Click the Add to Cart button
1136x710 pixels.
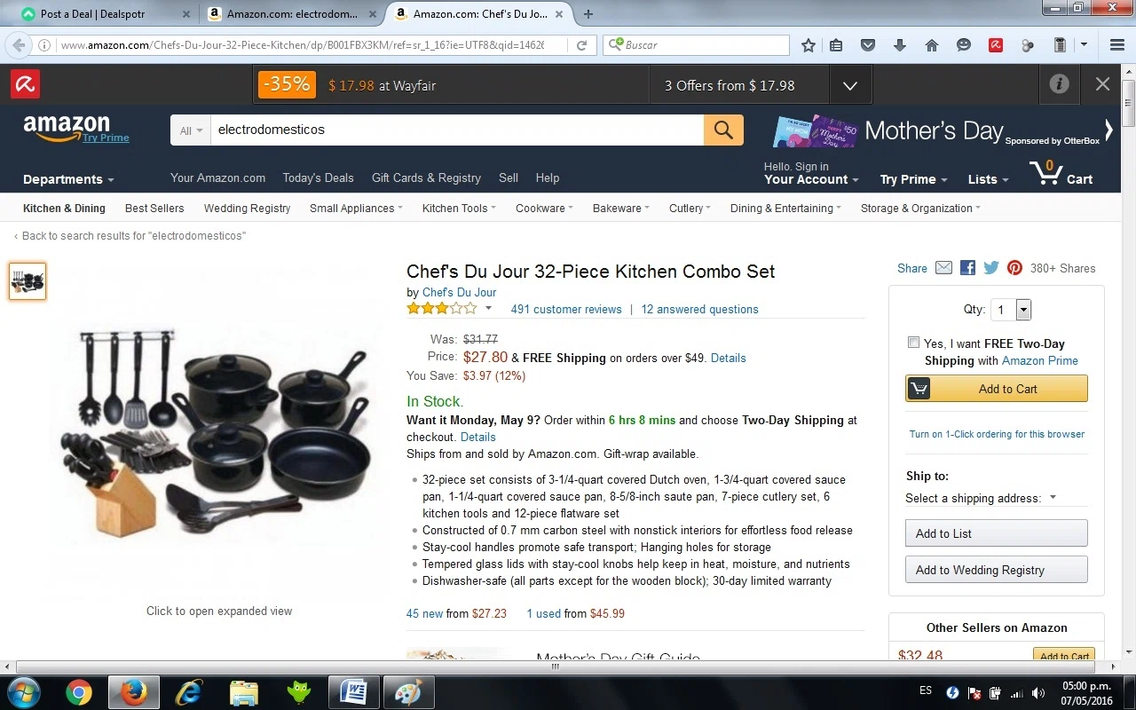[x=996, y=389]
